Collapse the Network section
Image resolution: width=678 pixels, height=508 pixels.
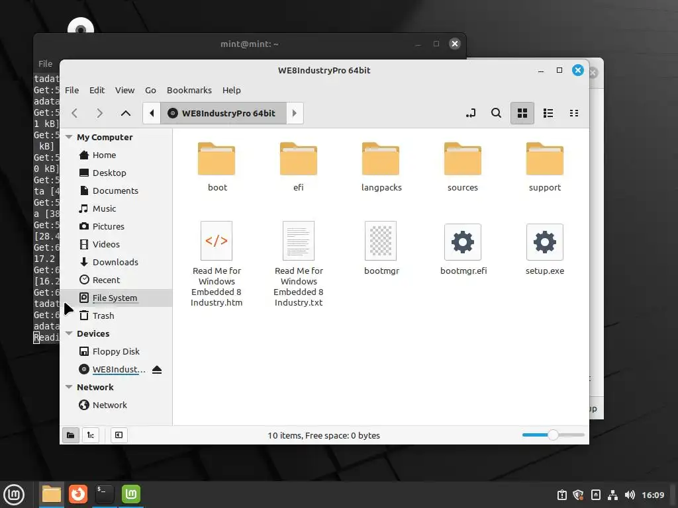(69, 387)
